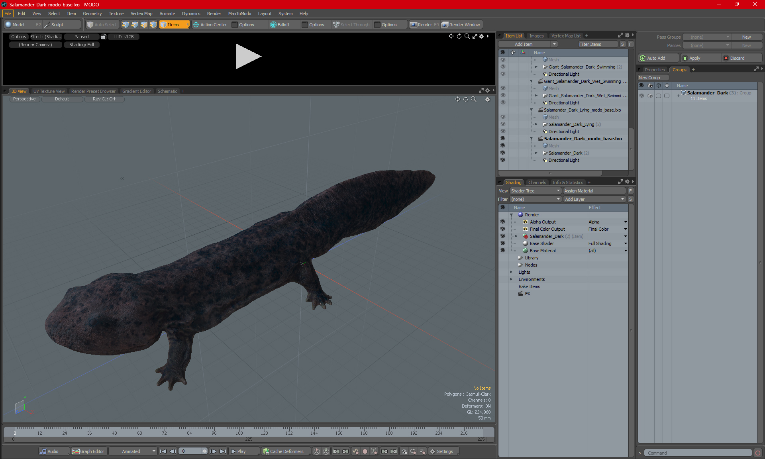Screen dimensions: 765x459
Task: Toggle eye for Salamander_Dark group
Action: [641, 96]
